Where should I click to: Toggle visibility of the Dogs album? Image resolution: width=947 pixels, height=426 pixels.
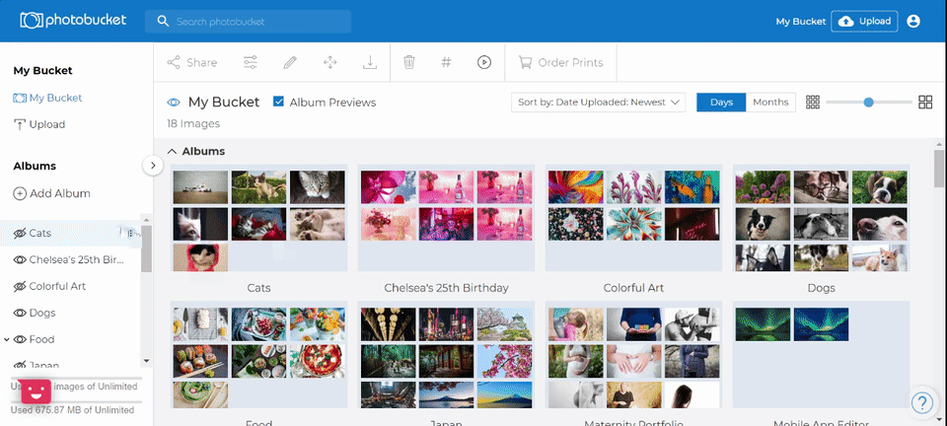(20, 313)
